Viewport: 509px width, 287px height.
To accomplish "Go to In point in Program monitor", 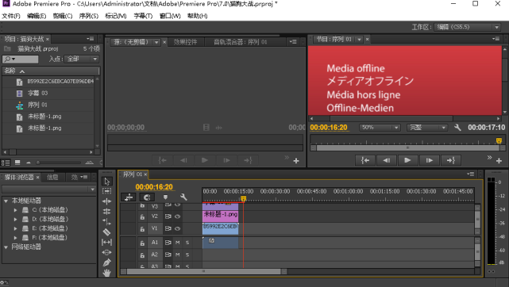I will click(365, 160).
